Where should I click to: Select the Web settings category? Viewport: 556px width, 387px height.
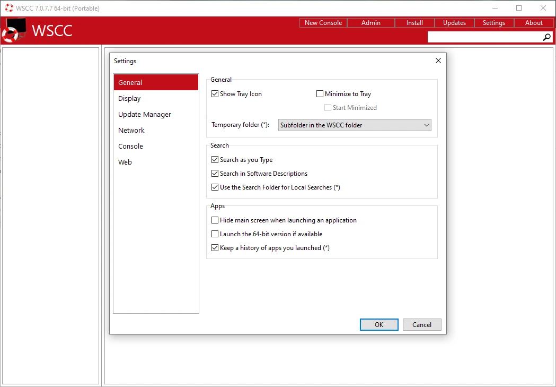click(125, 162)
